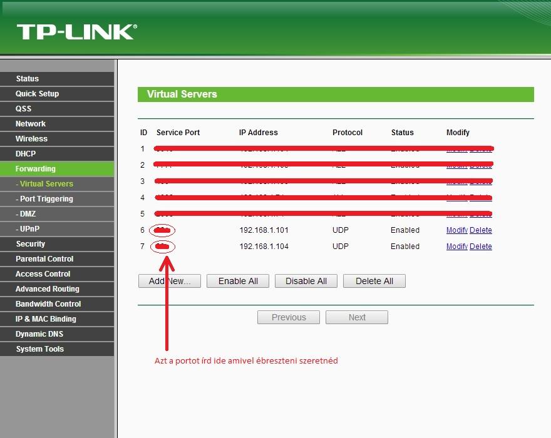
Task: Open the DMZ submenu
Action: pyautogui.click(x=57, y=214)
